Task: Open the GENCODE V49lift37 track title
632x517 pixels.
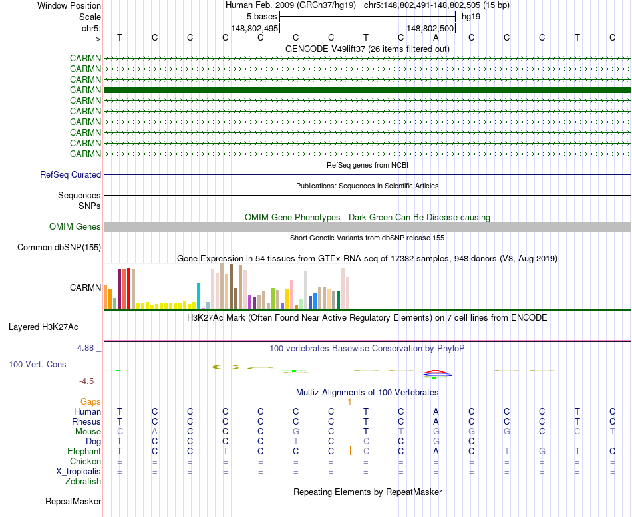Action: (367, 49)
